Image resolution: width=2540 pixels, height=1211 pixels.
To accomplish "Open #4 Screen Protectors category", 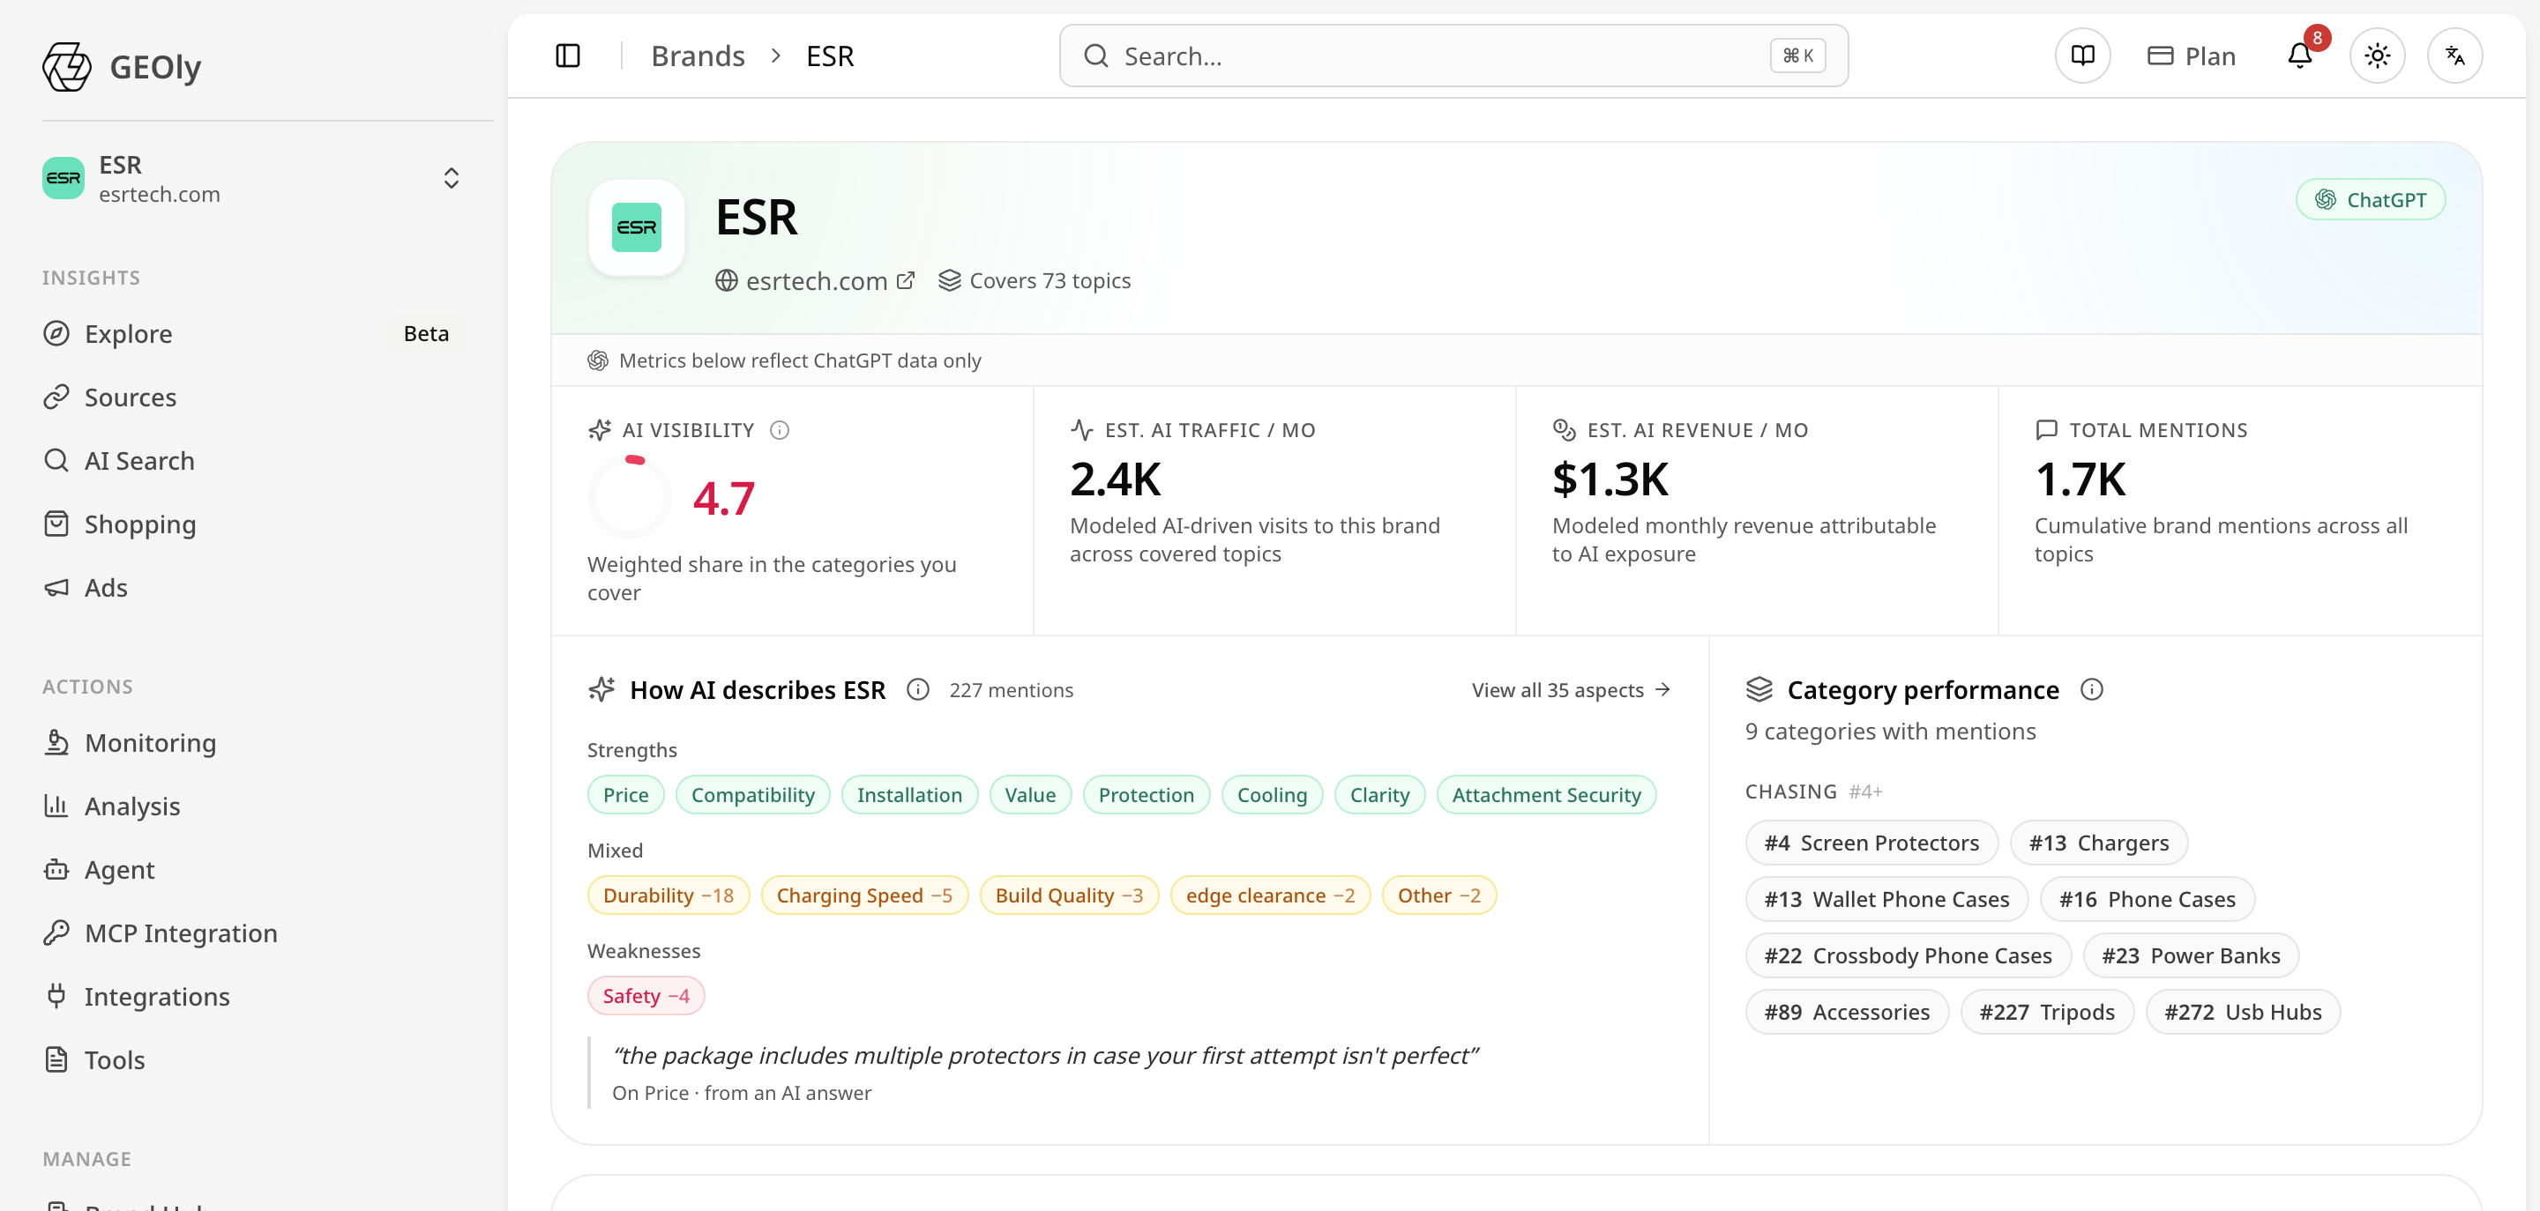I will (1871, 843).
